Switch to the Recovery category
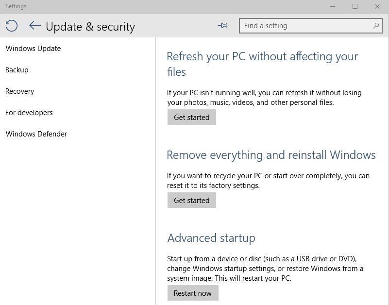 coord(19,91)
